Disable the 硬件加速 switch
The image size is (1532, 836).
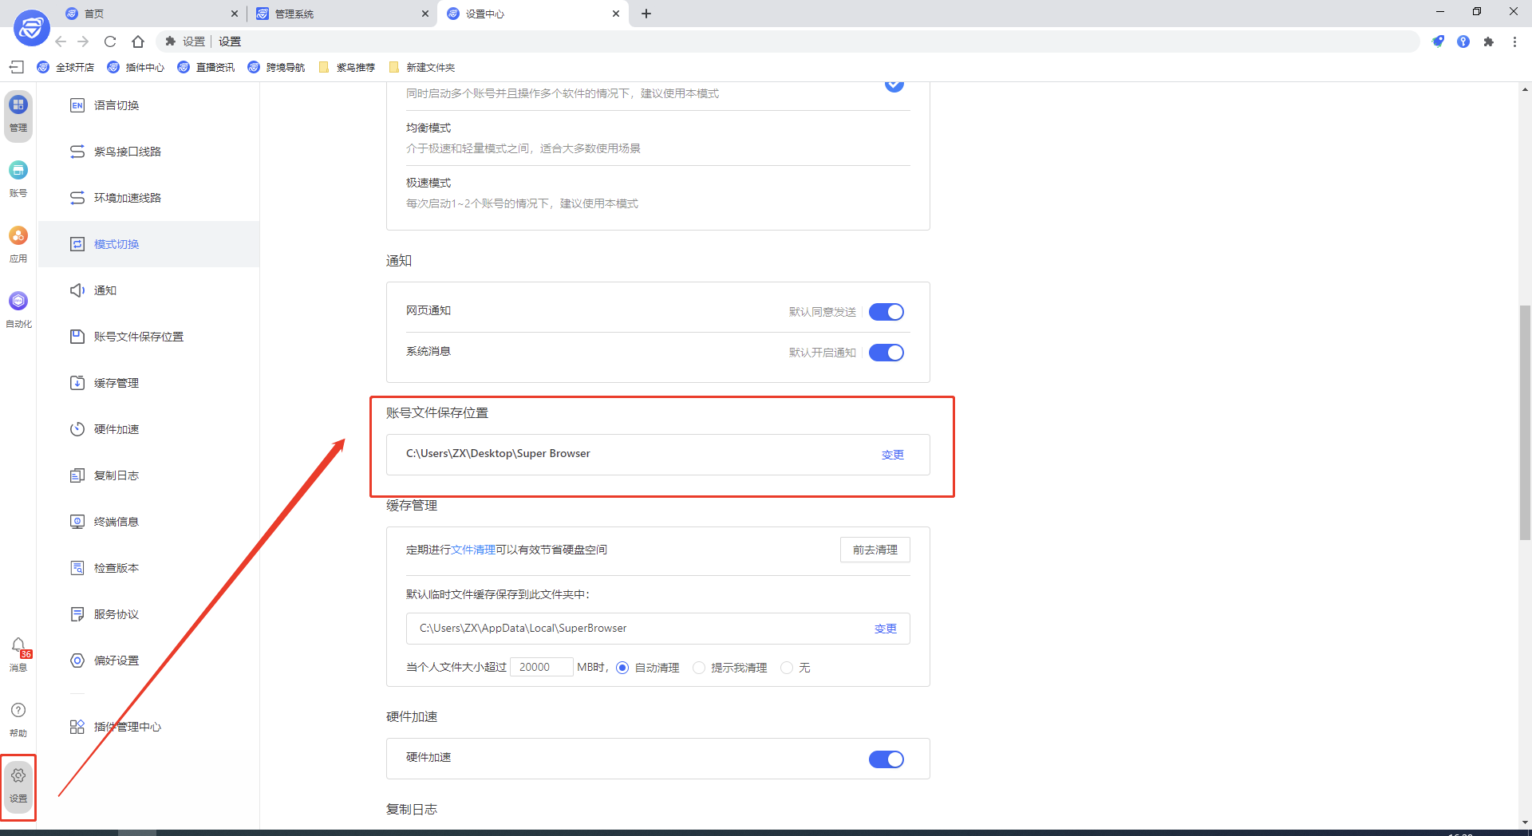[886, 759]
